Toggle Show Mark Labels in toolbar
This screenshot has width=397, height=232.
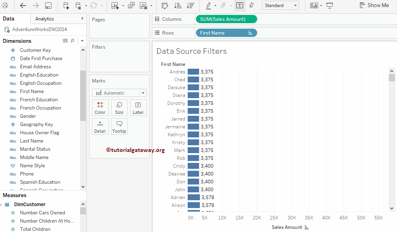[240, 5]
